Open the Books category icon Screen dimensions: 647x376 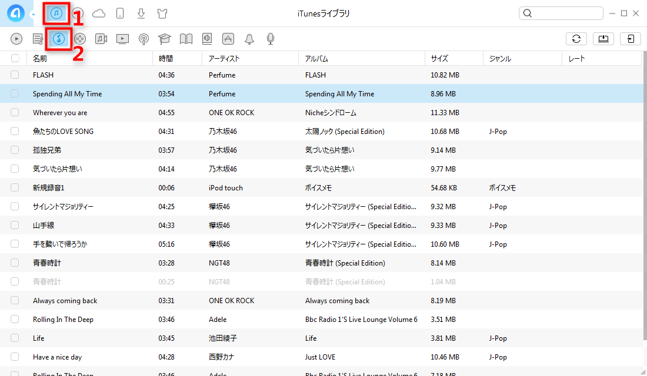[x=186, y=39]
